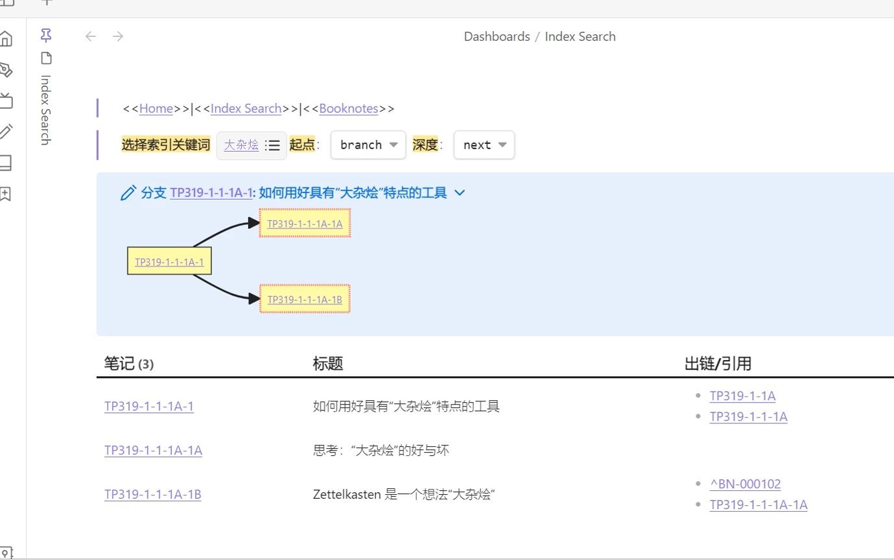Click title 思考：“大杂烩”的好与坏

[381, 450]
